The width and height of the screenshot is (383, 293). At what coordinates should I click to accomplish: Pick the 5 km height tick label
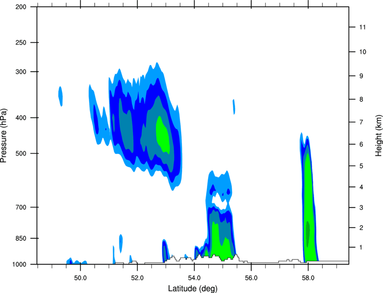(x=361, y=166)
